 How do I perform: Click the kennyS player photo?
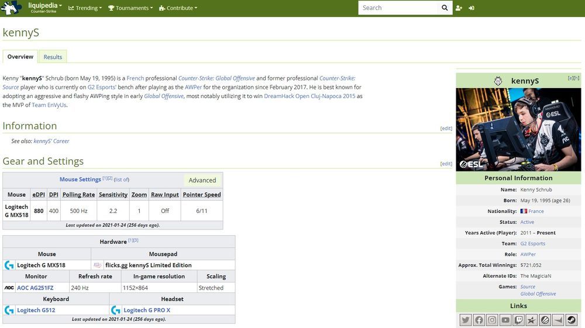[518, 130]
